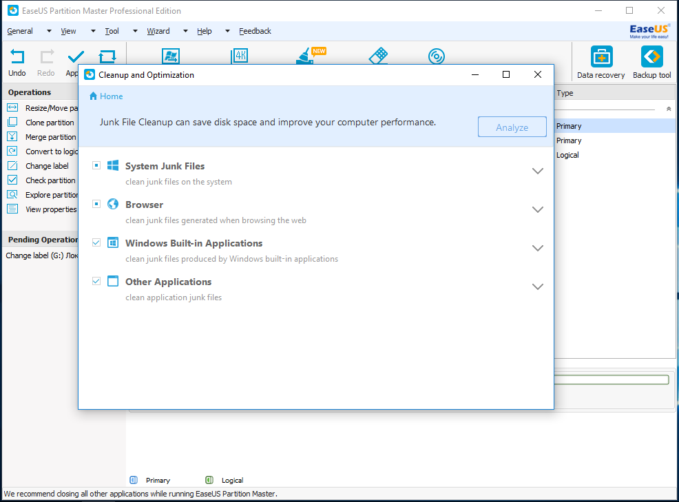Image resolution: width=679 pixels, height=502 pixels.
Task: Uncheck Windows Built-in Applications checkbox
Action: [96, 242]
